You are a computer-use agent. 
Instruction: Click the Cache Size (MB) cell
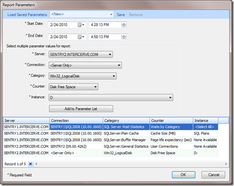[171, 134]
